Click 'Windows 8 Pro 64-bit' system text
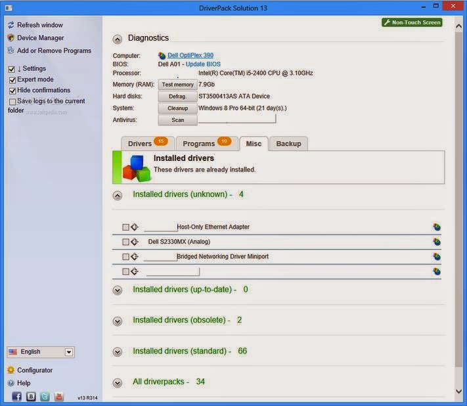This screenshot has height=406, width=467. pos(227,108)
